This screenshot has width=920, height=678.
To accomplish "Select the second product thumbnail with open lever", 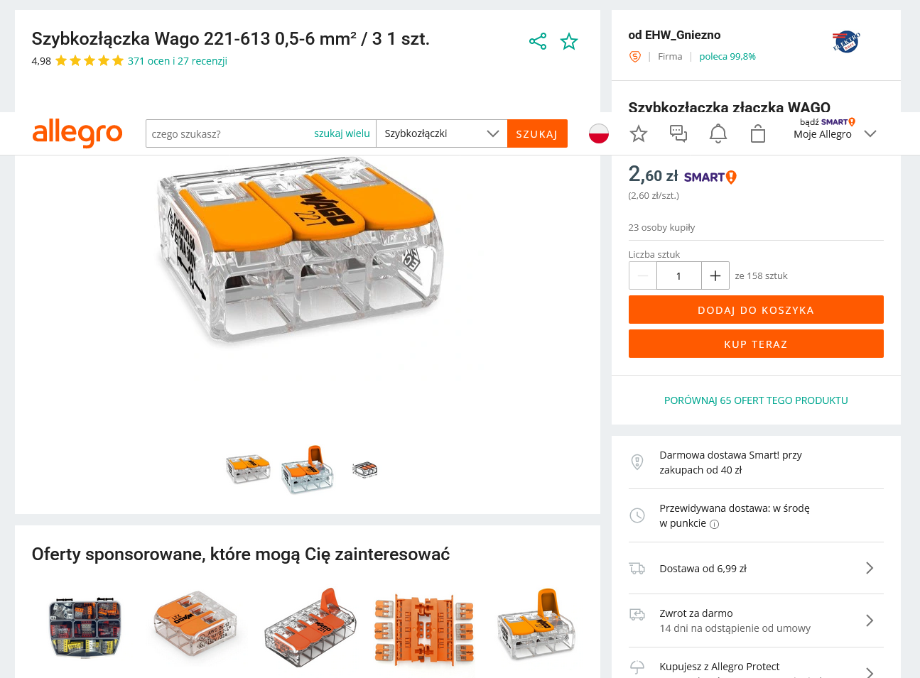I will click(308, 469).
